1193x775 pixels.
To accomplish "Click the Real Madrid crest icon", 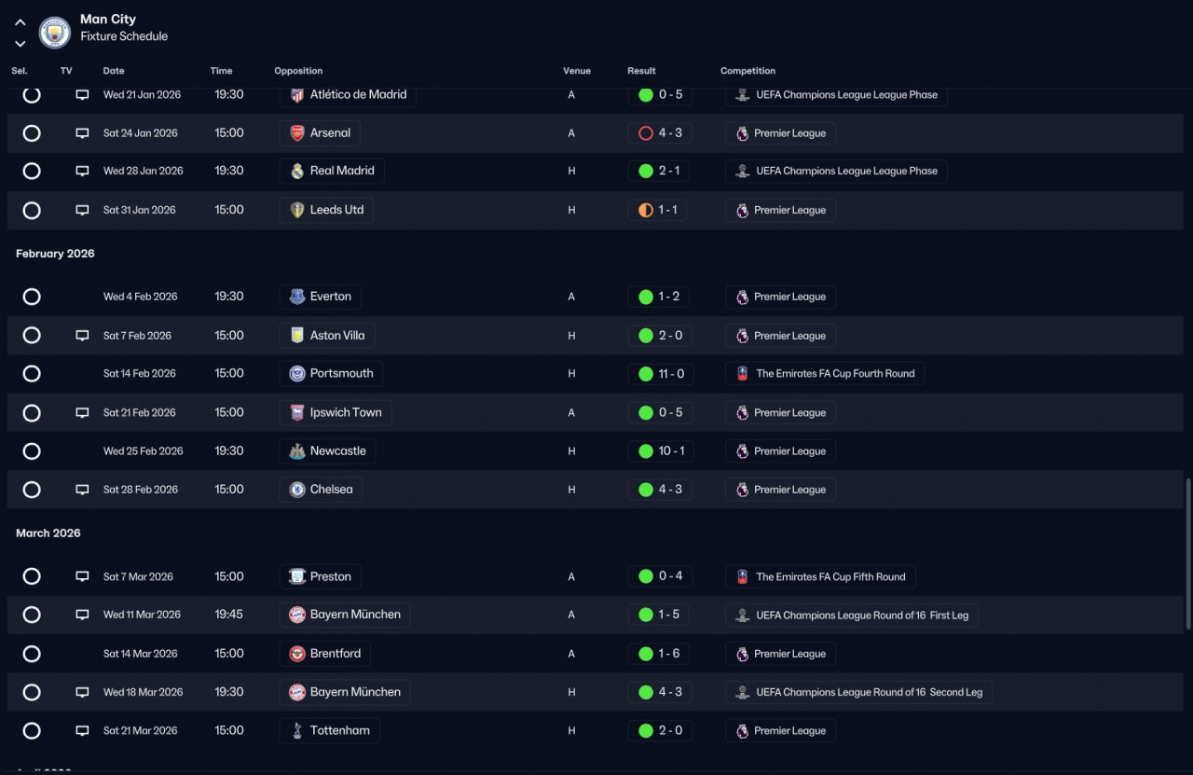I will (297, 172).
